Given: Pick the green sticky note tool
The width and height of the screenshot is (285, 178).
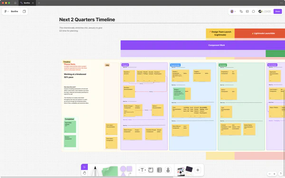Looking at the screenshot, I should coord(110,171).
